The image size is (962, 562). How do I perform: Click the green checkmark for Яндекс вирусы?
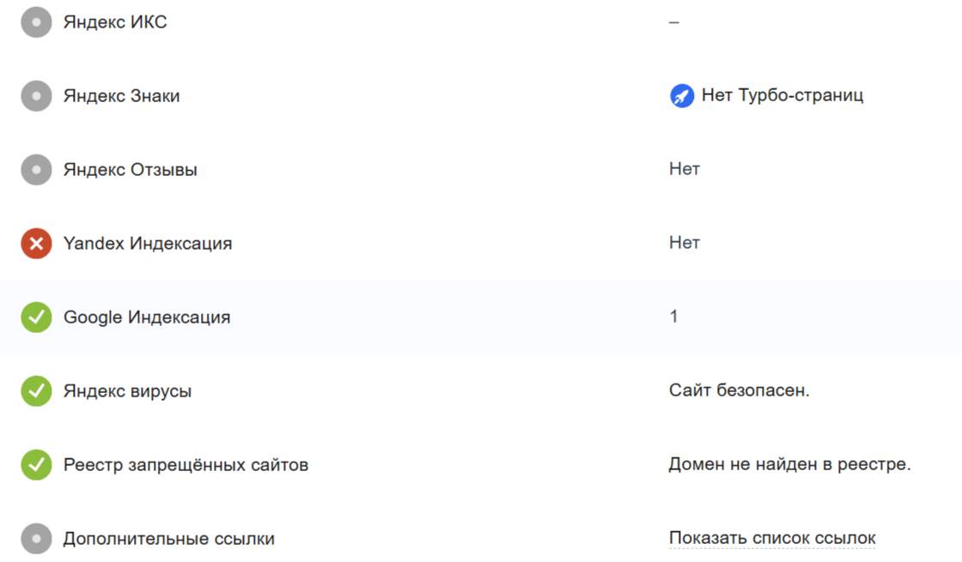(36, 391)
